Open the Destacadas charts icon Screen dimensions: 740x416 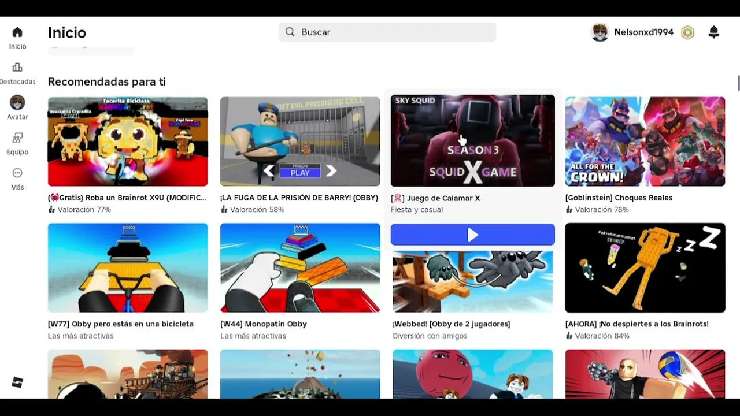coord(17,68)
